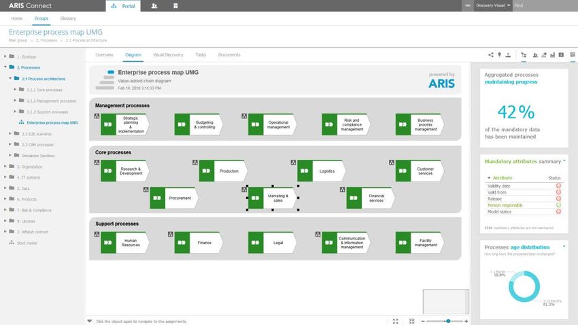Viewport: 578px width, 325px height.
Task: Collapse the 2. Processes tree node
Action: pyautogui.click(x=5, y=67)
